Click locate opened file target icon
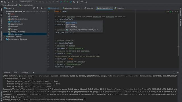The height and width of the screenshot is (102, 182). tap(34, 8)
